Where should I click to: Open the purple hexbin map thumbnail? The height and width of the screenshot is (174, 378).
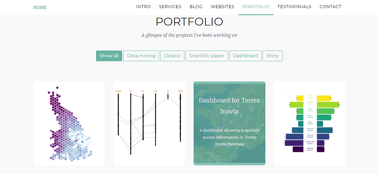click(69, 123)
